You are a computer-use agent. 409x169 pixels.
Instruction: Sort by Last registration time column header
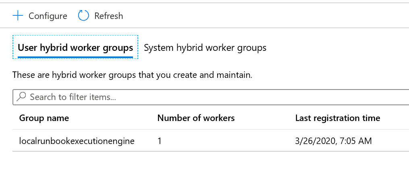(337, 118)
